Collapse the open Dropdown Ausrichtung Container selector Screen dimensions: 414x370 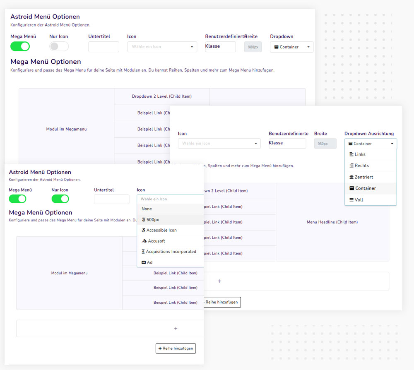(x=371, y=144)
